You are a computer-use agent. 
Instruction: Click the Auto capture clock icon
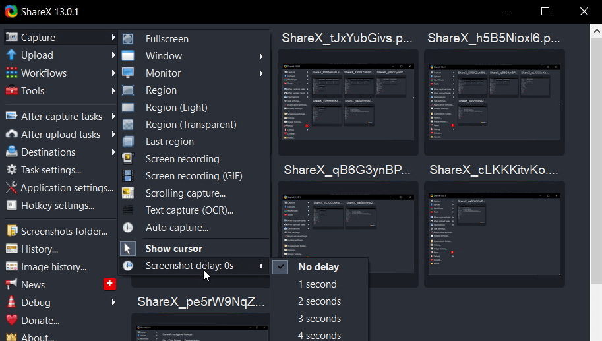point(128,228)
